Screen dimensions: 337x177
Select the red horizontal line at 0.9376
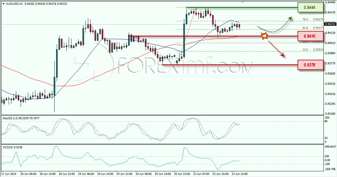point(230,65)
